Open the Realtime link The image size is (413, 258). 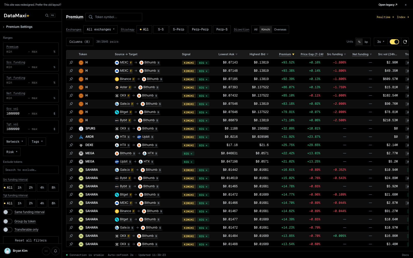pyautogui.click(x=385, y=17)
